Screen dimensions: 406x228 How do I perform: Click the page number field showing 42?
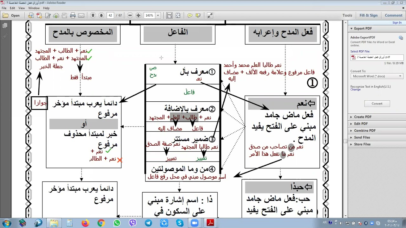pos(110,15)
